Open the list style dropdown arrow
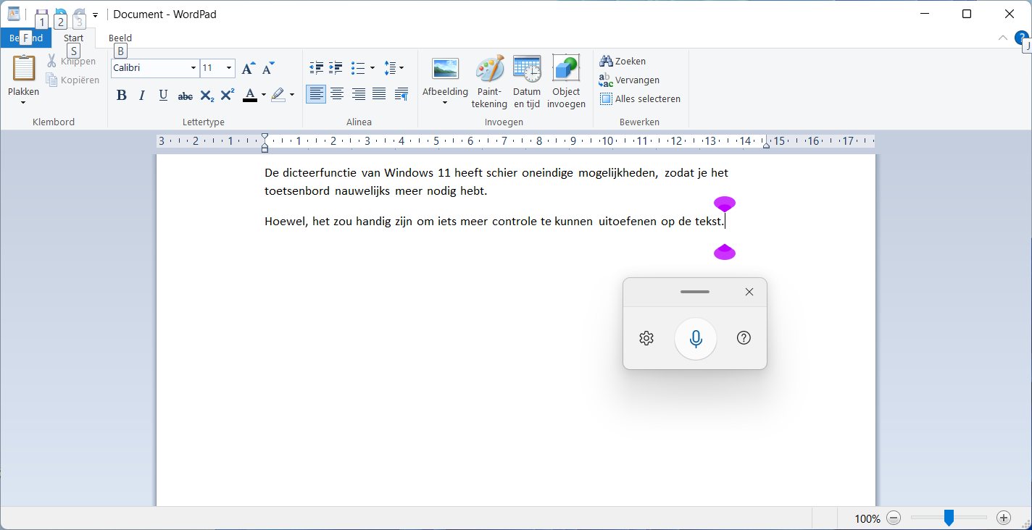The image size is (1032, 530). [x=373, y=68]
